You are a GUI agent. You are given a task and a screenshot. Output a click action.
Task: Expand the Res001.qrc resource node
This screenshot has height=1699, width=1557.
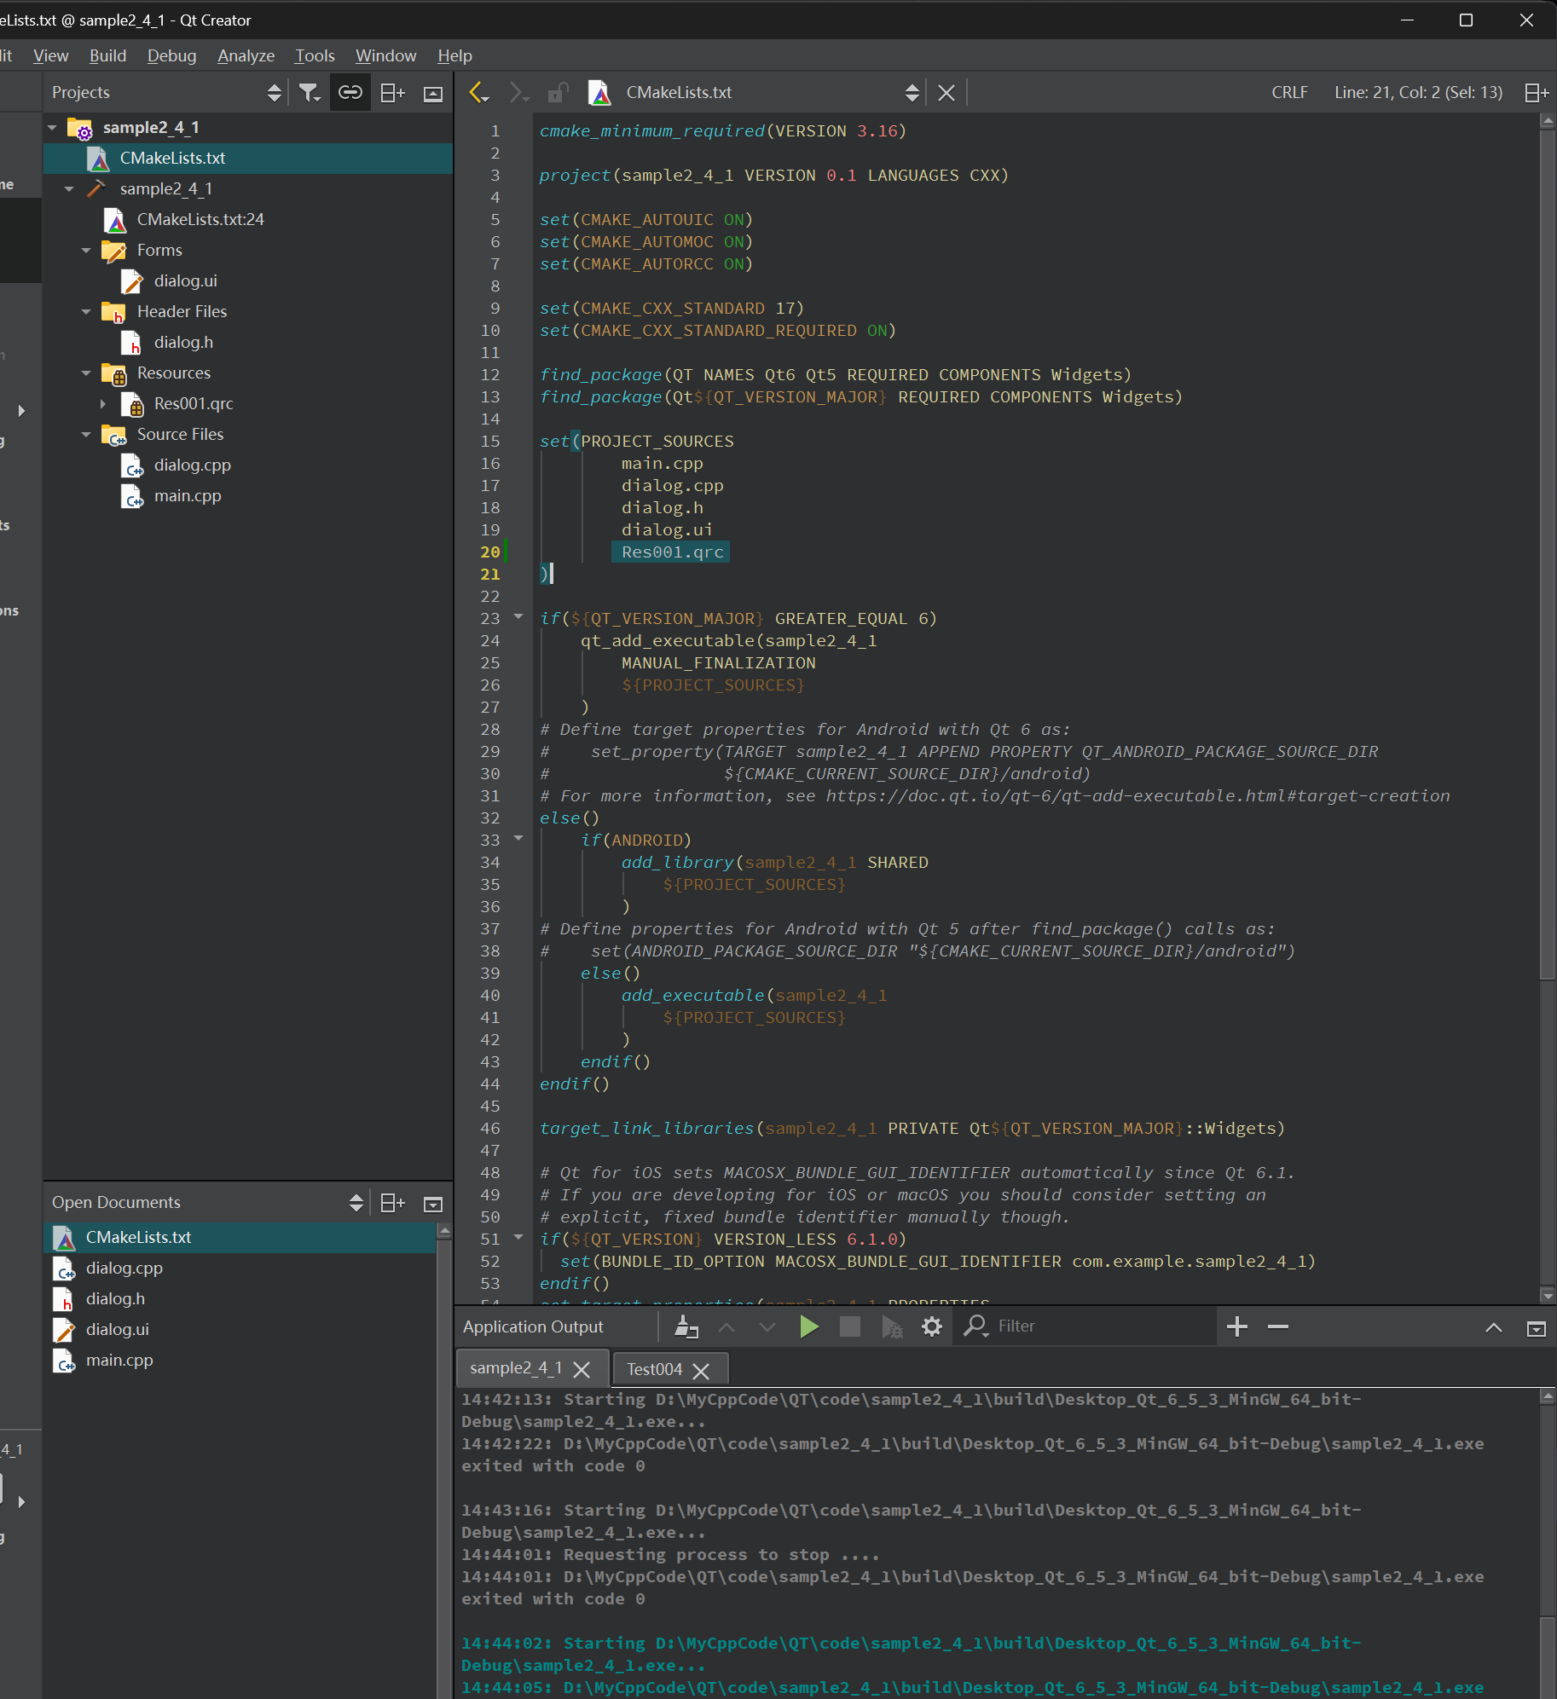tap(103, 404)
